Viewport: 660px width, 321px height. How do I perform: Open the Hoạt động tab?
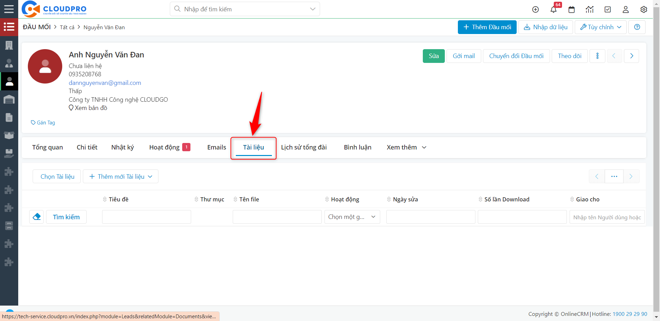[x=169, y=147]
